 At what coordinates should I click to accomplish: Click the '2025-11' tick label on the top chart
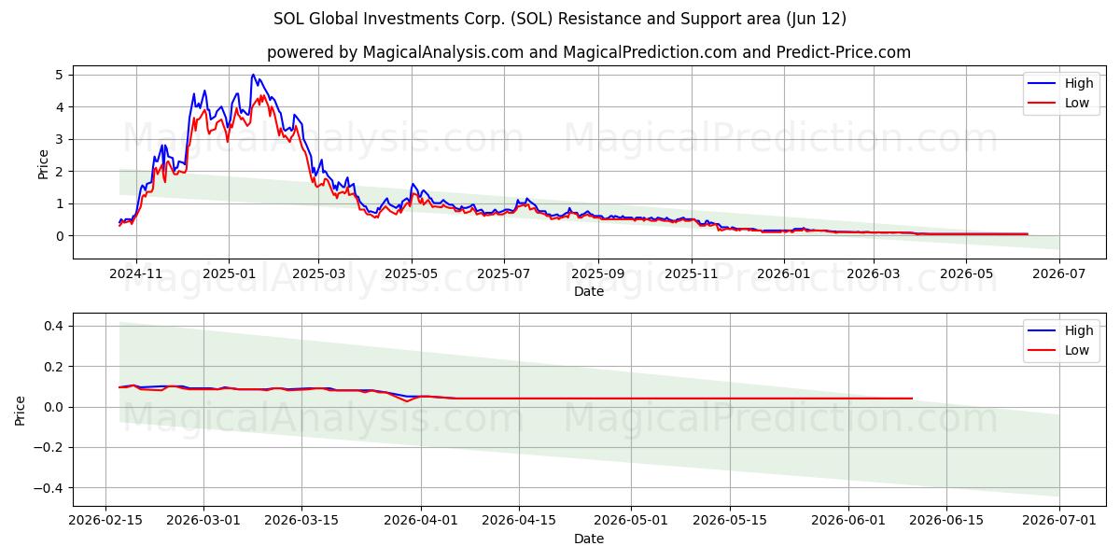(691, 273)
